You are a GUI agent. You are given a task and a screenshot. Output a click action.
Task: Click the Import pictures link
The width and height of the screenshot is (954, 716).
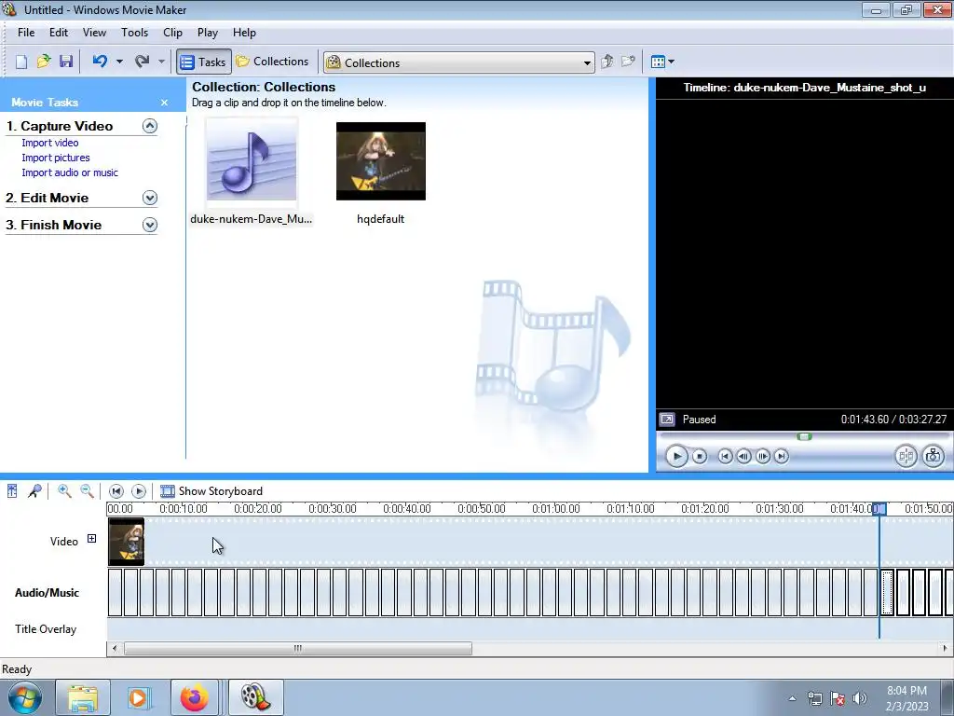(x=55, y=158)
